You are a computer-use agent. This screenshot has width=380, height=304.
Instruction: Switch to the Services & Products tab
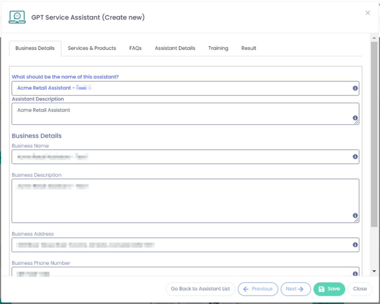(x=92, y=48)
